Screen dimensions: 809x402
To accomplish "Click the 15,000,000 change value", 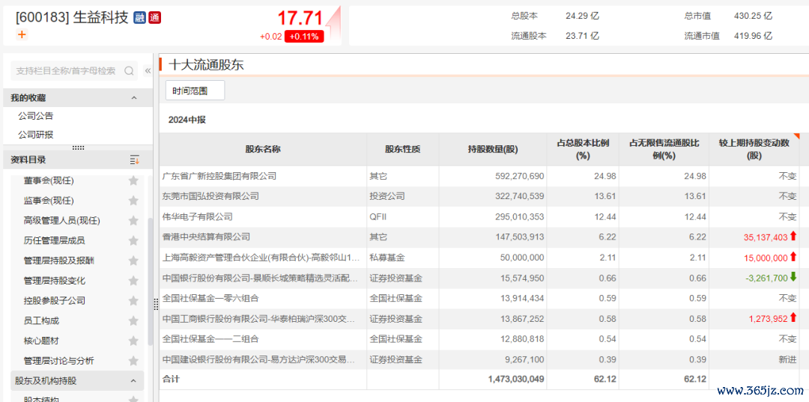I will click(x=766, y=258).
